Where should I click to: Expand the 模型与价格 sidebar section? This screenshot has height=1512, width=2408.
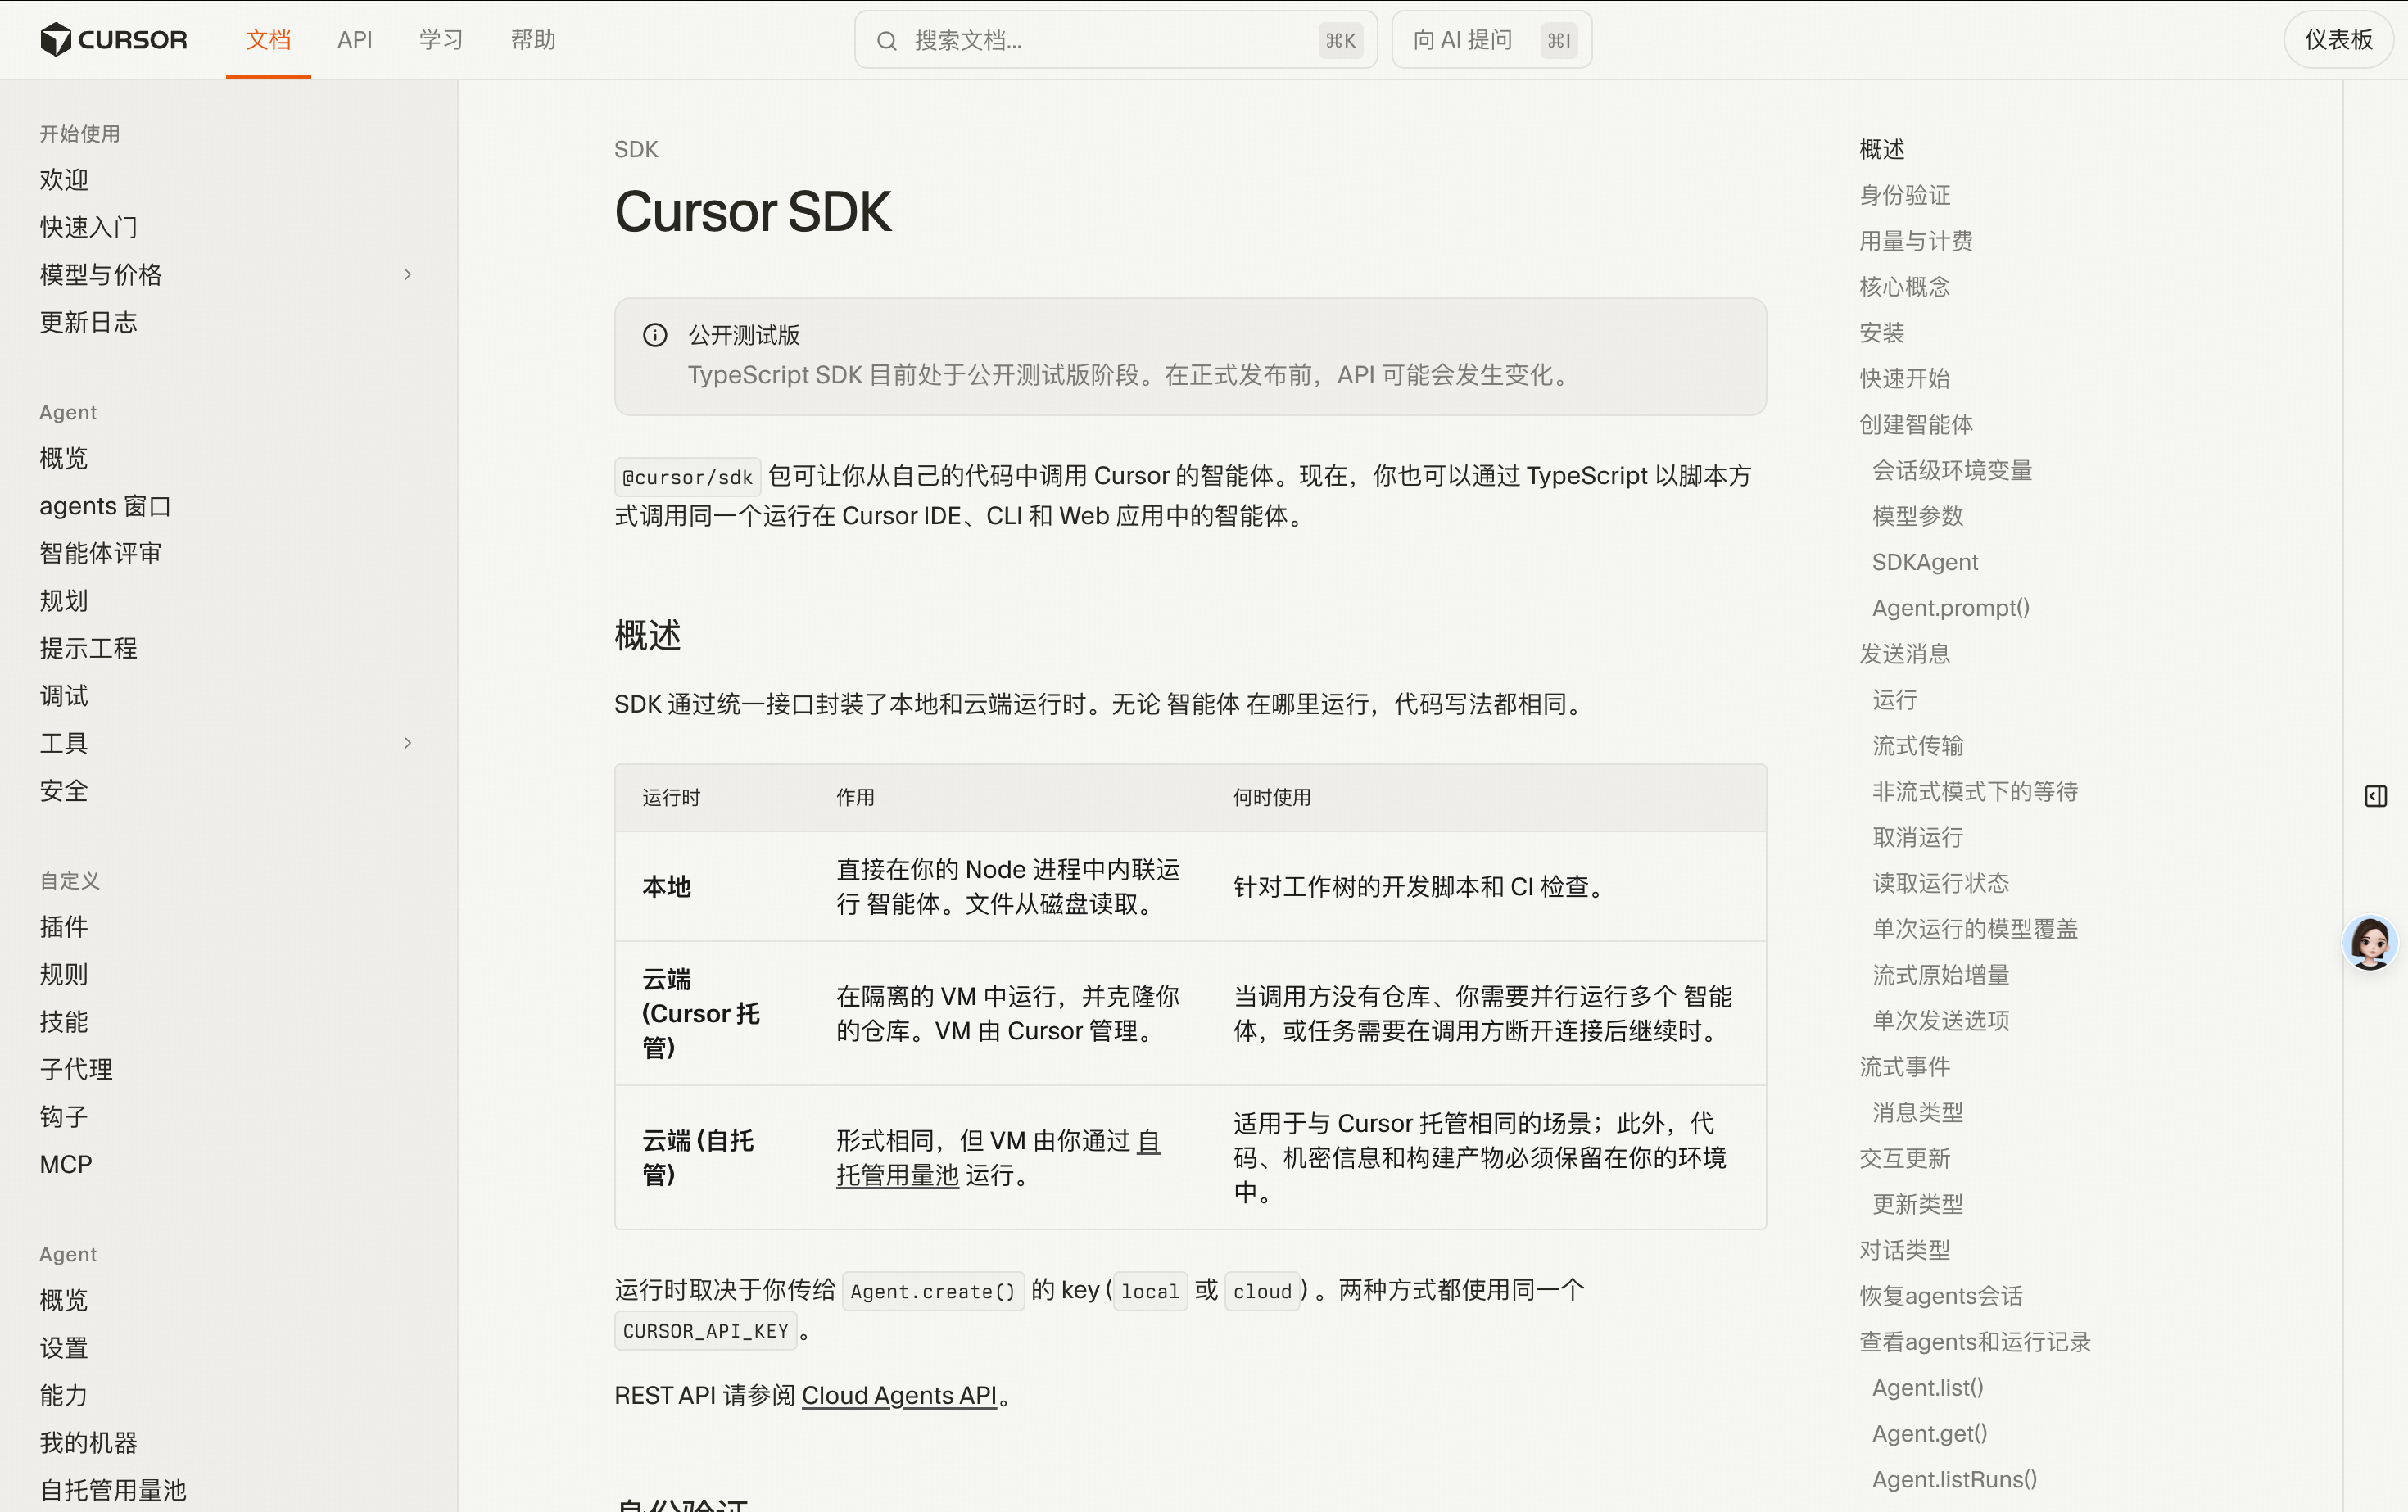click(x=407, y=275)
